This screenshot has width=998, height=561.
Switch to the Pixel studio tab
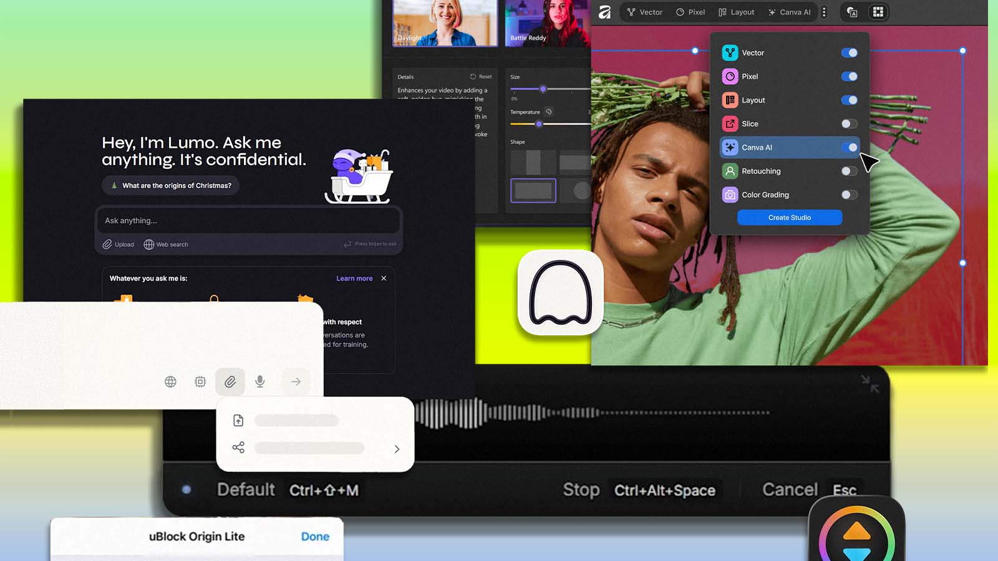[690, 12]
